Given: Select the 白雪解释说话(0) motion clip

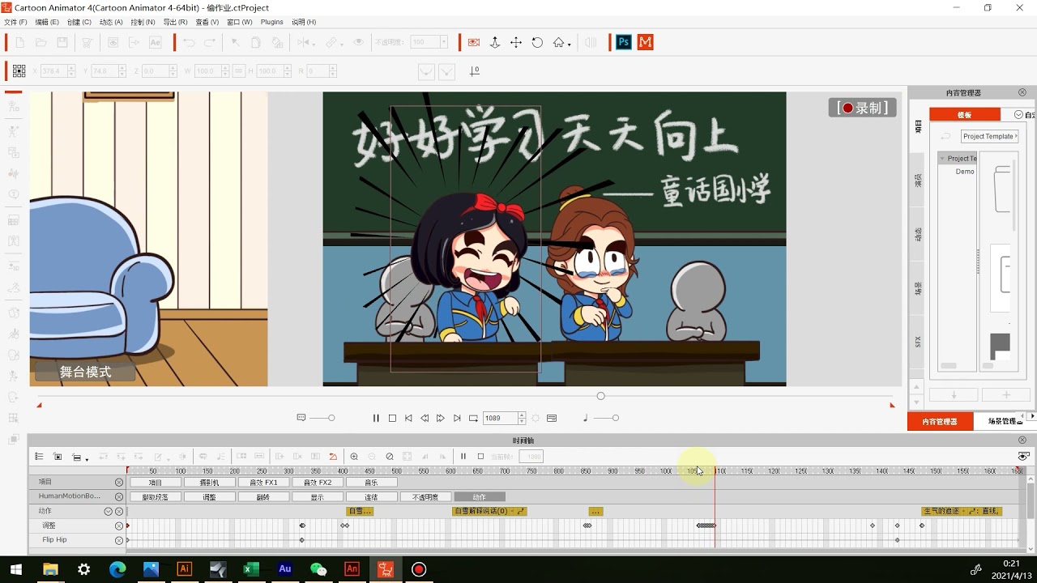Looking at the screenshot, I should (490, 512).
